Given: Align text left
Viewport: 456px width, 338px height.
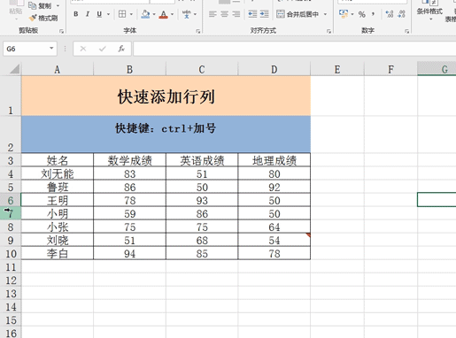Looking at the screenshot, I should [x=213, y=14].
